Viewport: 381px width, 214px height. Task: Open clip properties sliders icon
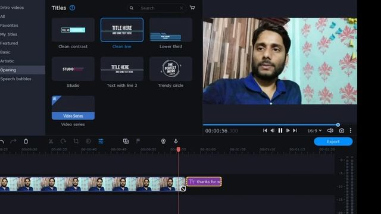point(101,141)
